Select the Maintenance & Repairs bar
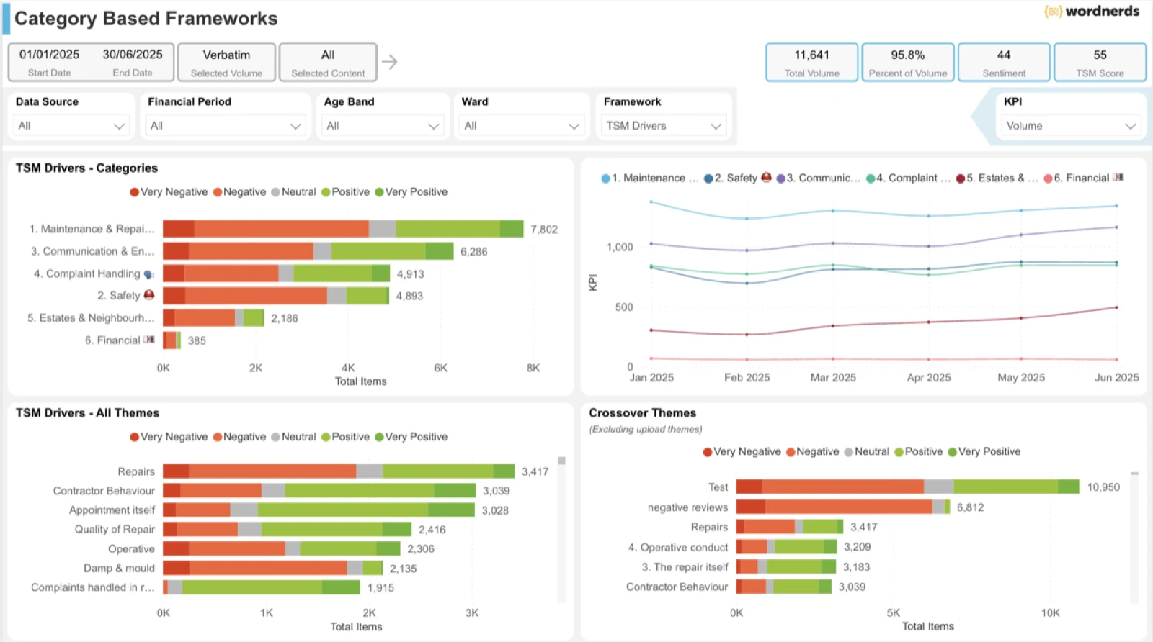Screen dimensions: 1153x642 click(343, 229)
